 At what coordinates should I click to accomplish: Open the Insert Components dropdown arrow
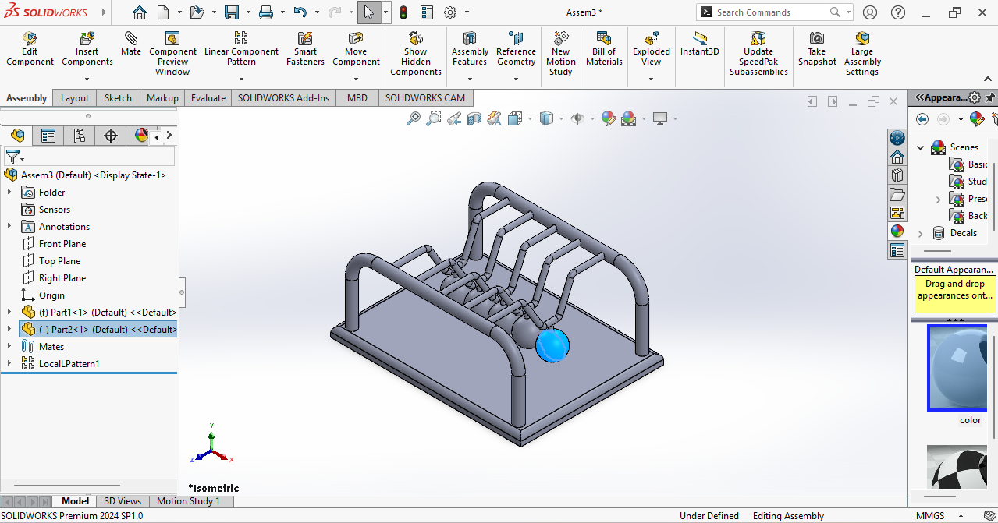point(87,79)
